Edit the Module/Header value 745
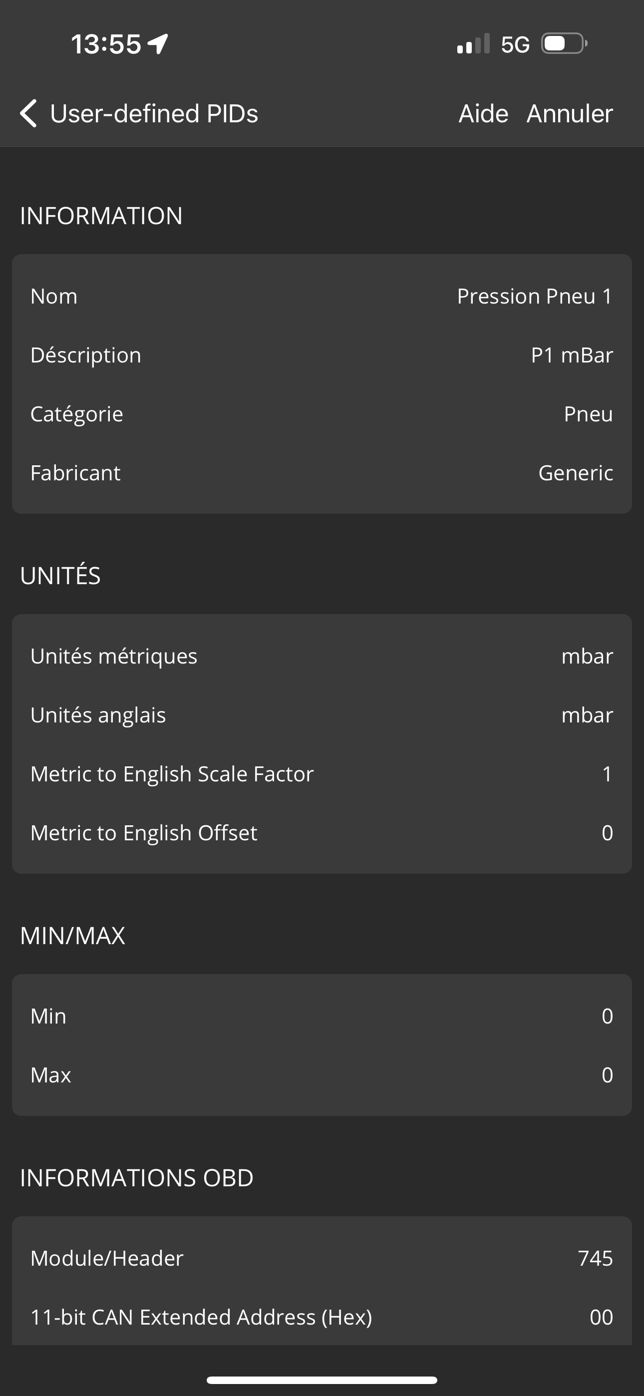The width and height of the screenshot is (644, 1396). tap(595, 1258)
